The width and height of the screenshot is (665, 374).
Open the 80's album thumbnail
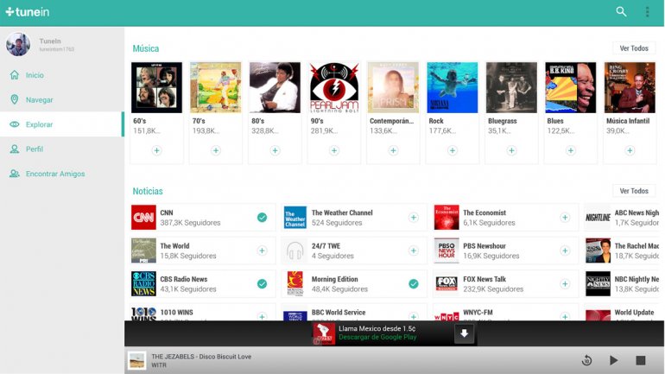pyautogui.click(x=275, y=87)
